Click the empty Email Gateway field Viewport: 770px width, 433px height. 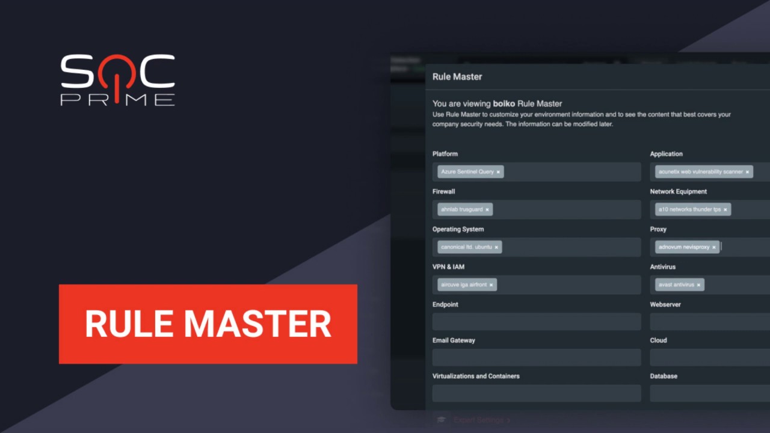tap(537, 357)
